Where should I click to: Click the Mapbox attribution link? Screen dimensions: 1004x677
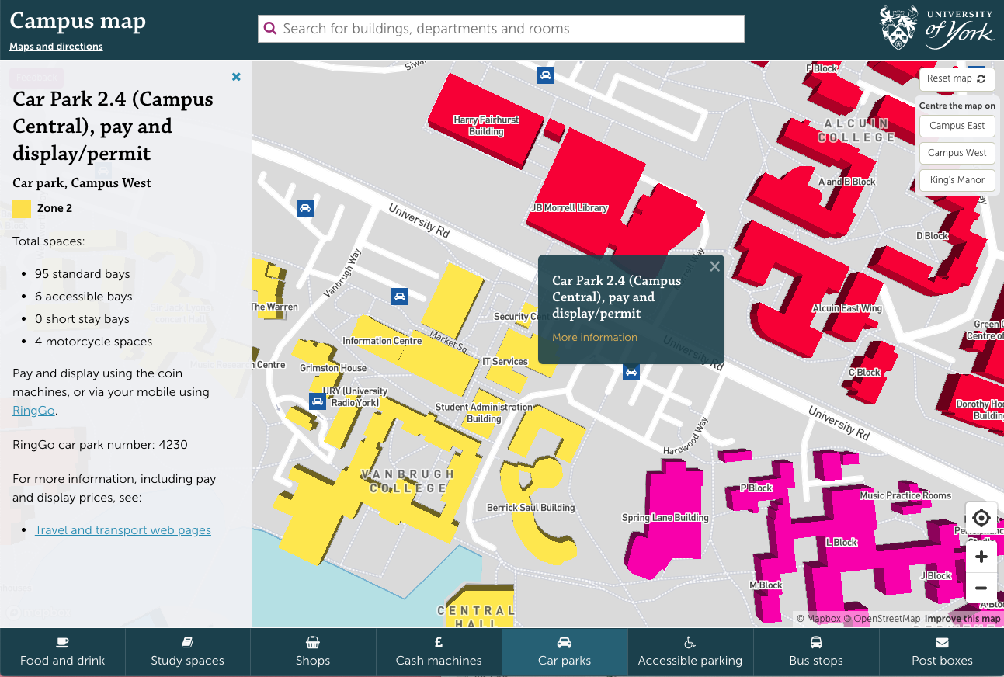pos(818,619)
